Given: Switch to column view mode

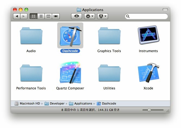Looking at the screenshot, I should click(48, 16).
